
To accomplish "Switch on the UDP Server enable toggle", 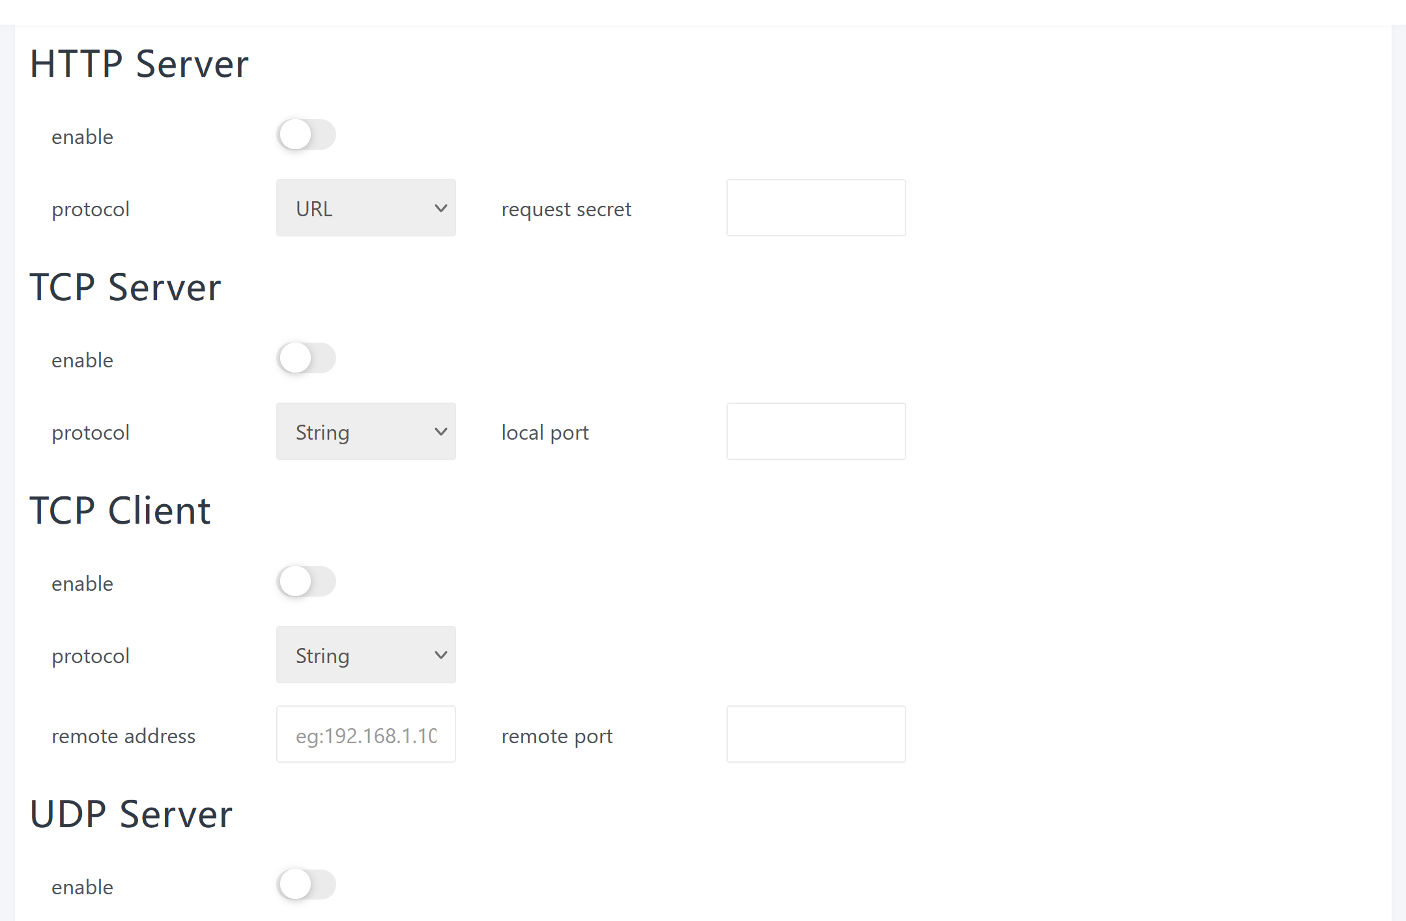I will pos(306,885).
